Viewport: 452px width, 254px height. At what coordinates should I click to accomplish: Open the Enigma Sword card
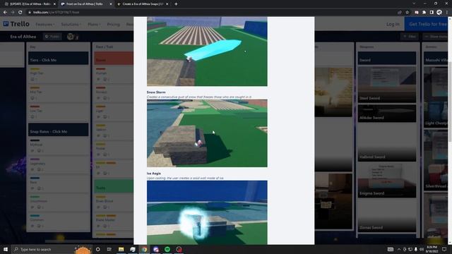coord(387,181)
